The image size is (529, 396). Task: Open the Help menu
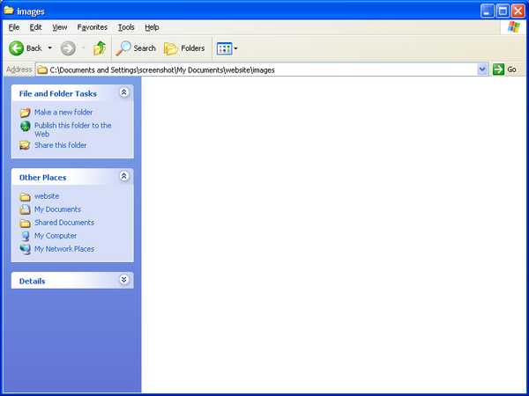152,27
